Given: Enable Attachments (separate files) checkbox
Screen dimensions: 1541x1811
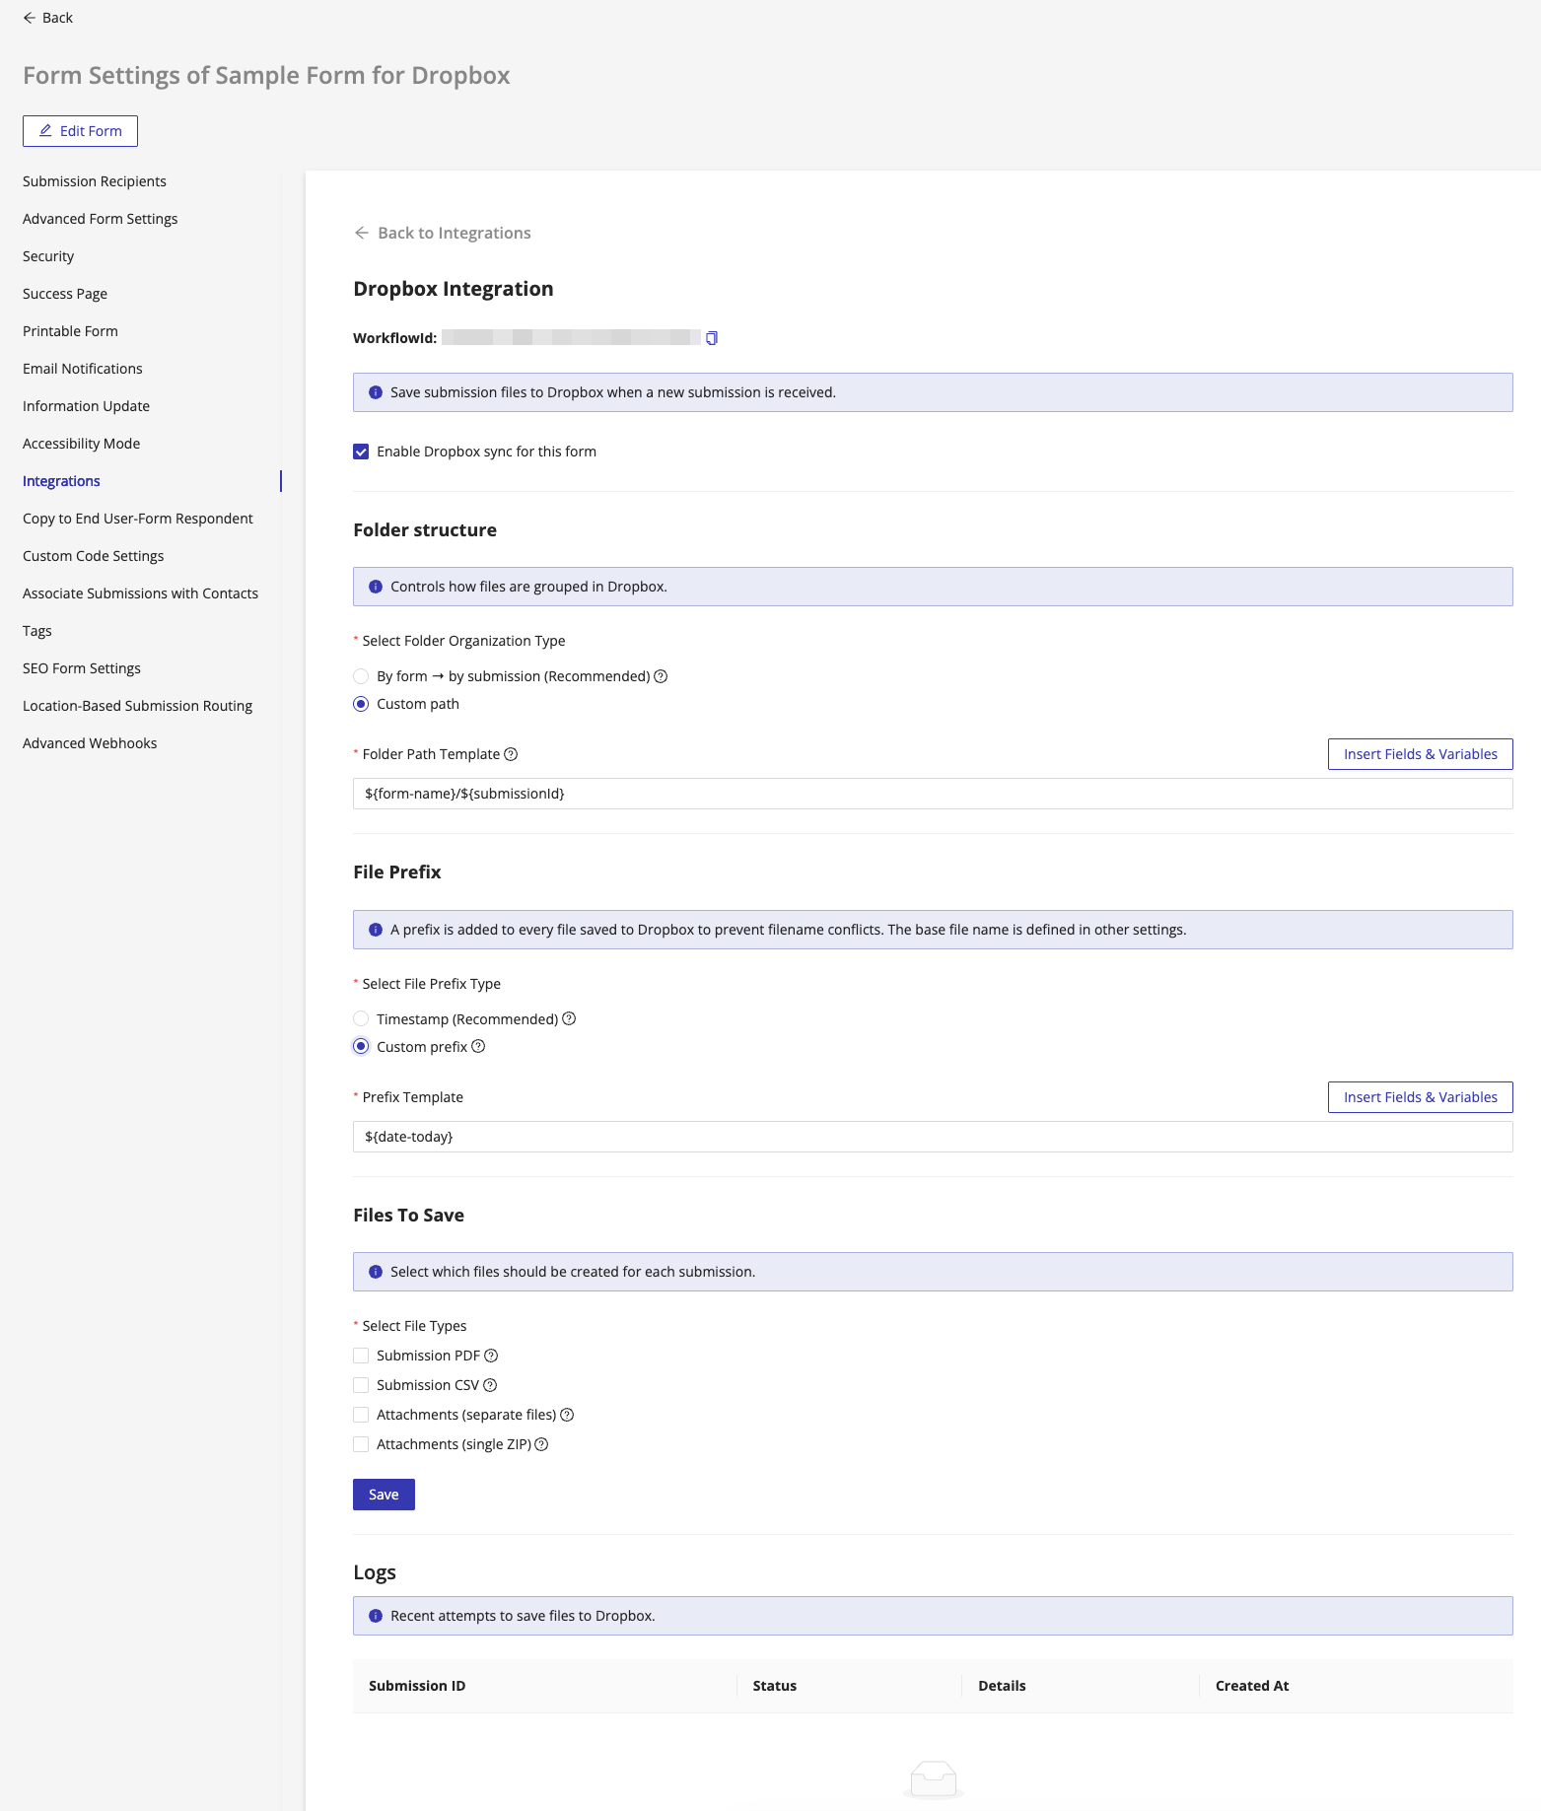Looking at the screenshot, I should pos(361,1415).
